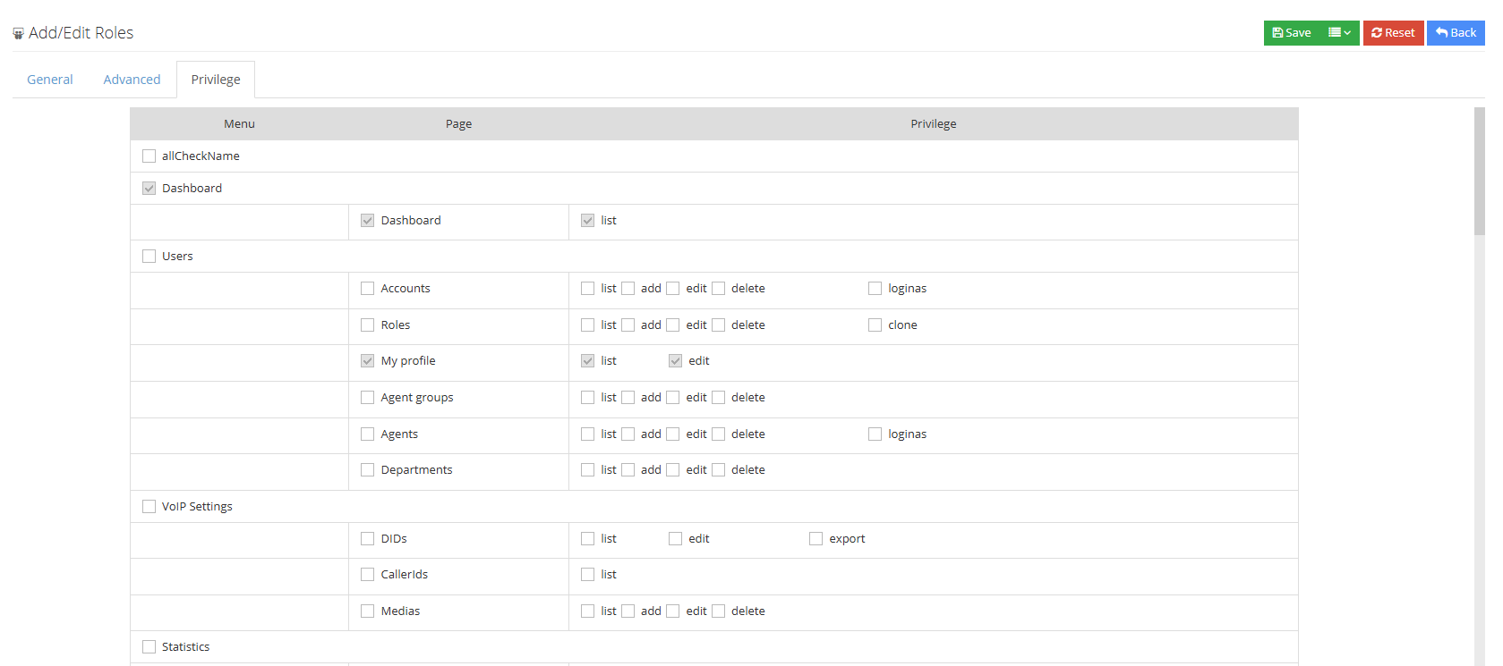Enable list privilege for Accounts
This screenshot has height=666, width=1503.
[587, 289]
